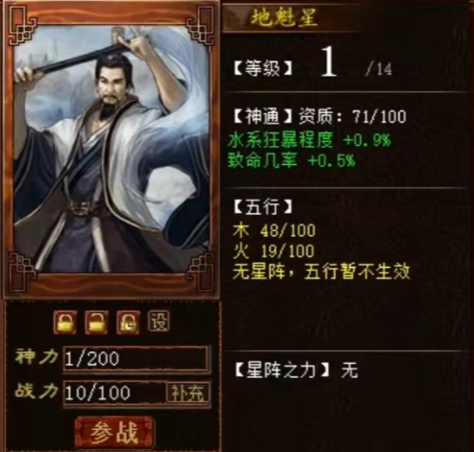This screenshot has width=474, height=452.
Task: Click the 【等级】 level label
Action: tap(262, 68)
